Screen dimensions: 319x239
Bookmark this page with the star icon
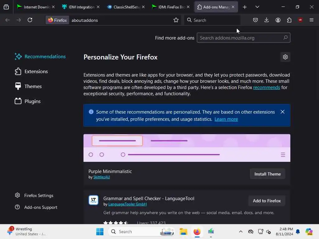(x=176, y=20)
